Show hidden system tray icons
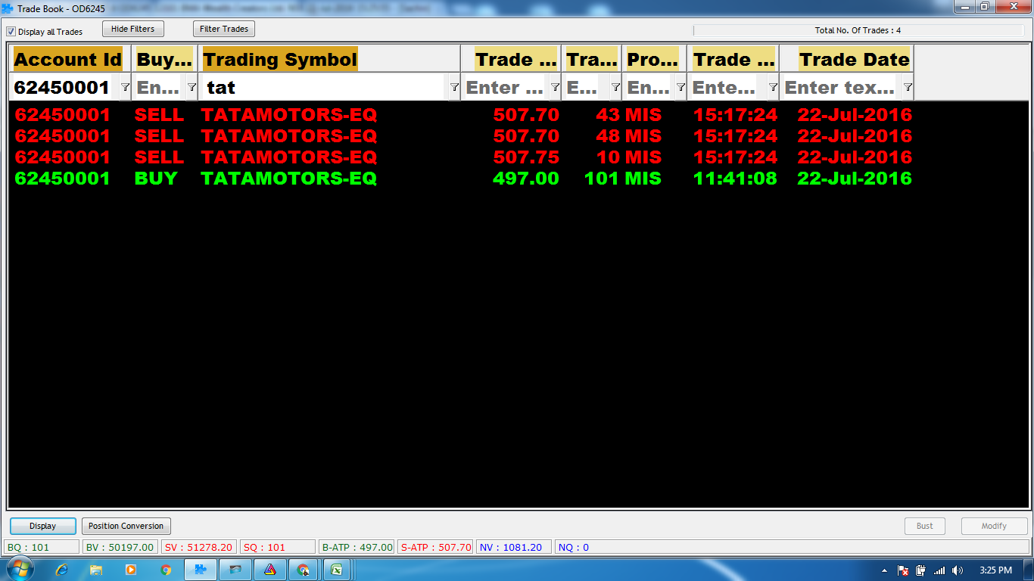The height and width of the screenshot is (581, 1034). pos(884,570)
